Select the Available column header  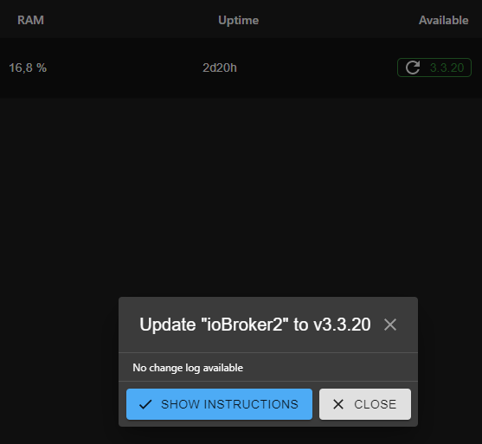tap(444, 20)
